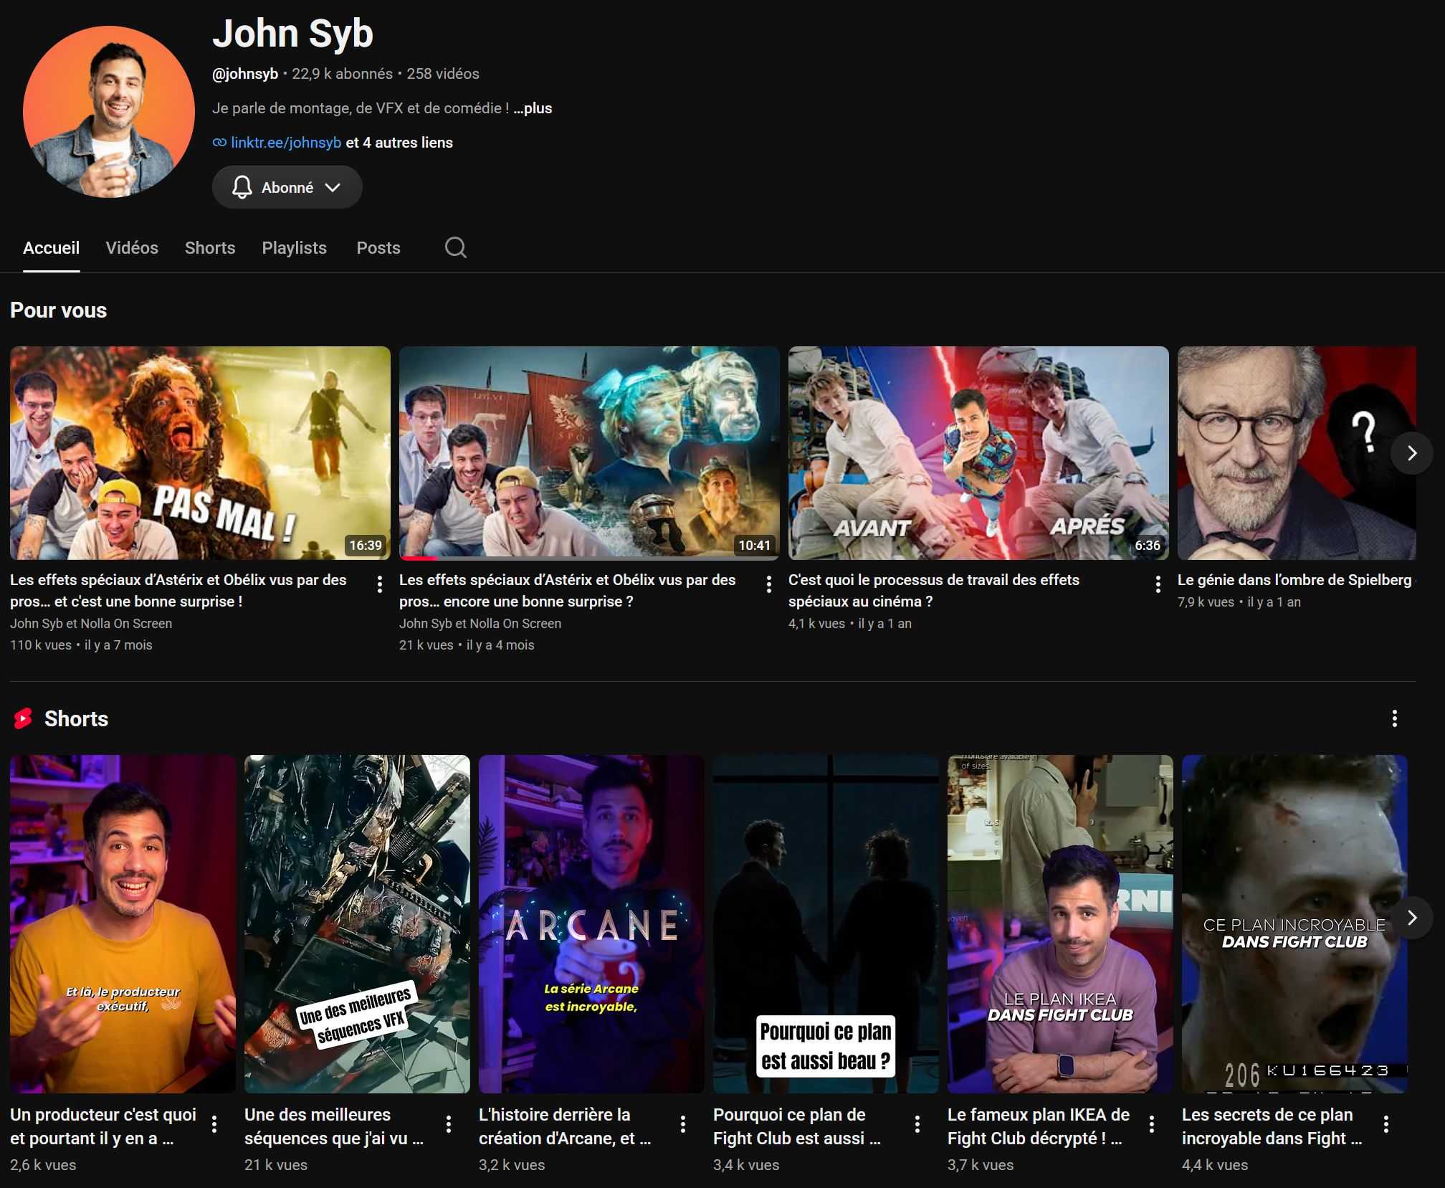Expand the Abonné subscription dropdown chevron
The height and width of the screenshot is (1188, 1445).
click(333, 187)
